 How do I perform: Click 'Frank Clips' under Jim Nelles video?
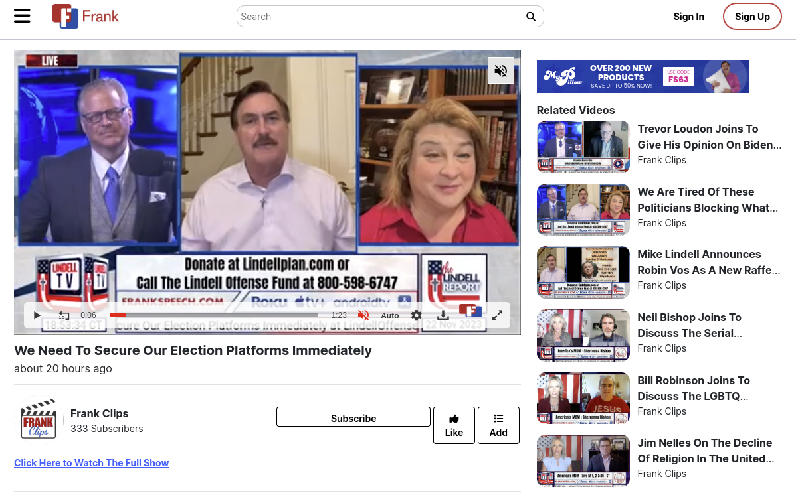click(x=662, y=474)
